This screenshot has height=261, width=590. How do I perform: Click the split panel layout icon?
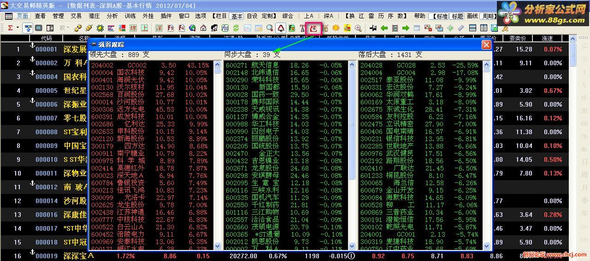point(50,28)
